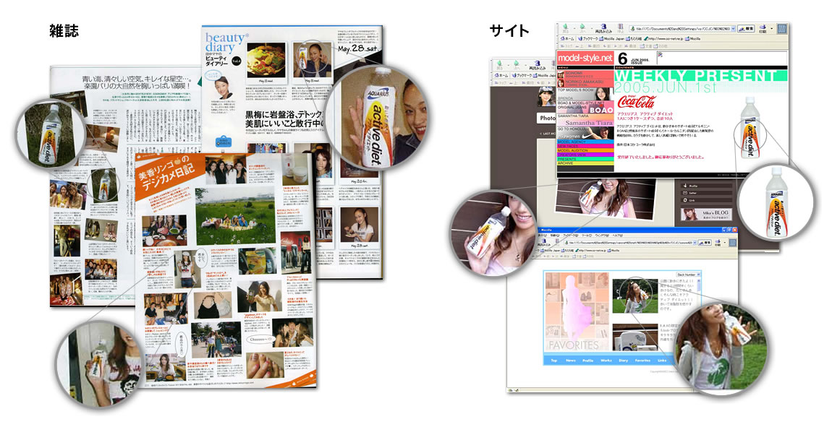The image size is (832, 427).
Task: Open so-net.ne.jp bookmark in model-style.net window
Action: point(664,39)
